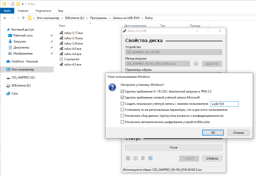Click the rufus-4.4.exe file icon

click(x=61, y=54)
